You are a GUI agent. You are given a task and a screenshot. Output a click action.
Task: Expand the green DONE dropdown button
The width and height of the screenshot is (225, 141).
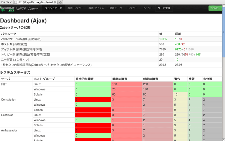(x=215, y=8)
